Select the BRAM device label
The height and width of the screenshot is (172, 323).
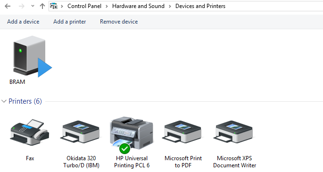(x=17, y=82)
